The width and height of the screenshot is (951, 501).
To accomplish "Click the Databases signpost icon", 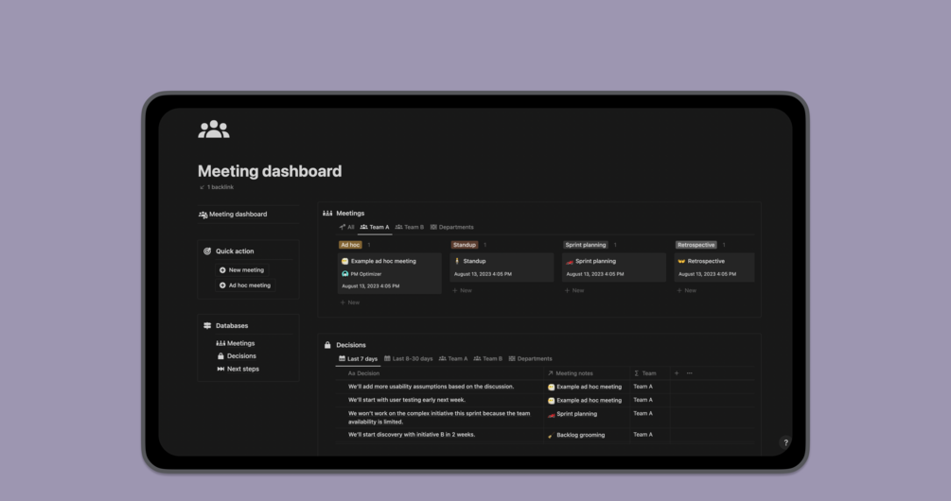I will click(x=207, y=325).
